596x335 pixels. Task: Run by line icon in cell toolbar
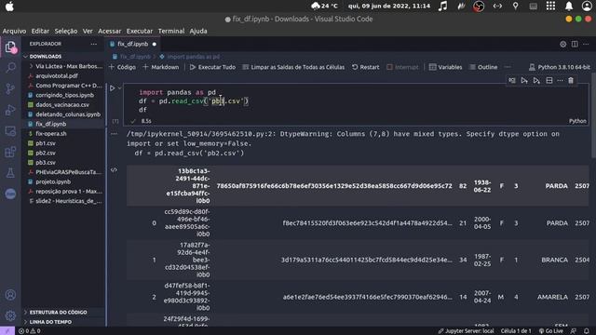pyautogui.click(x=512, y=81)
